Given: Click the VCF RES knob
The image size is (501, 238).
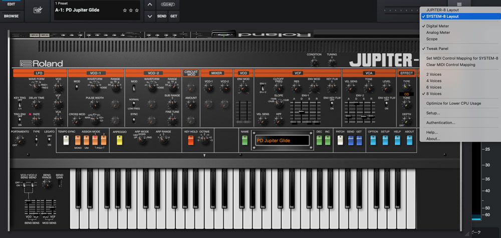Looking at the screenshot, I should click(296, 87).
